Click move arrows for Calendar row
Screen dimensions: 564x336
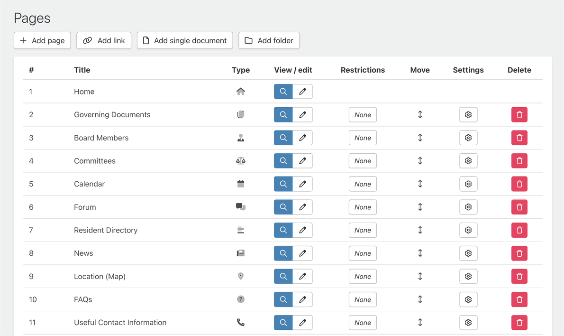point(420,184)
